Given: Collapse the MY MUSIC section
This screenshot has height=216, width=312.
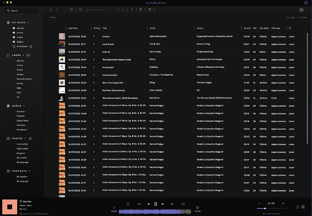Looking at the screenshot, I should coord(28,22).
